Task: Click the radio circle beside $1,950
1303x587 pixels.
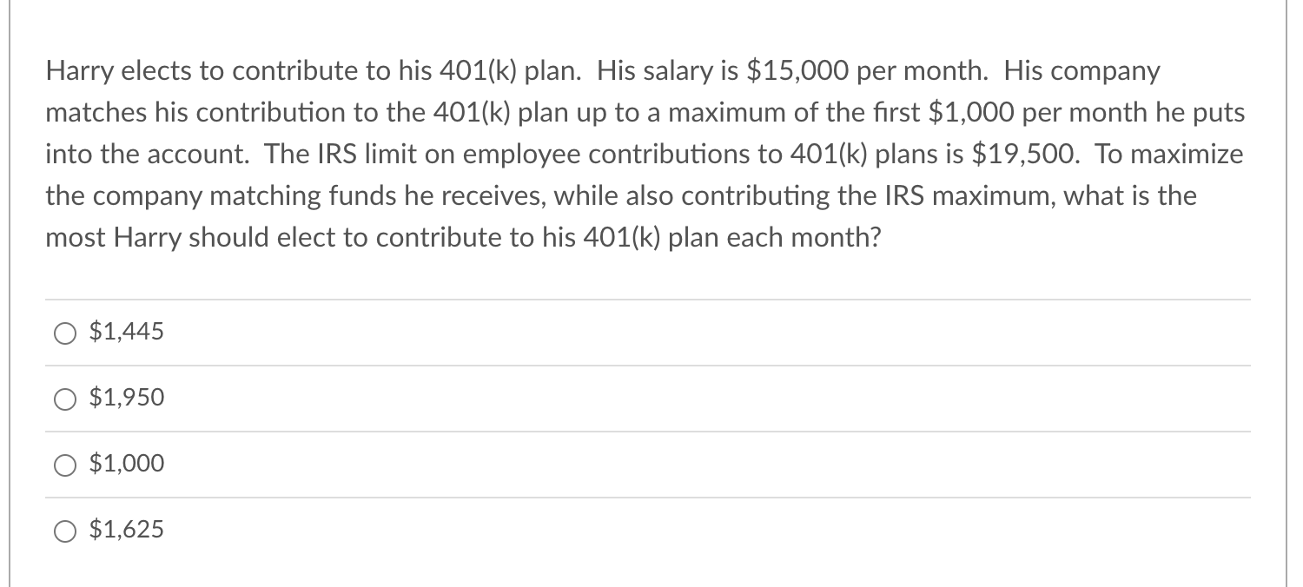Action: click(x=65, y=398)
